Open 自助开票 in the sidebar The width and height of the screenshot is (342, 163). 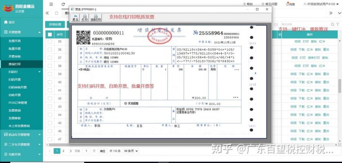coord(15,95)
